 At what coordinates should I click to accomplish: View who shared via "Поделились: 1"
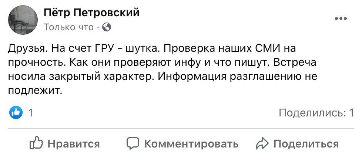[x=316, y=113]
